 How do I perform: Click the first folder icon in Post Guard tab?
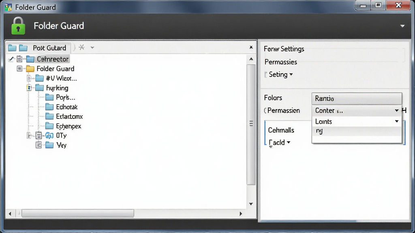12,48
